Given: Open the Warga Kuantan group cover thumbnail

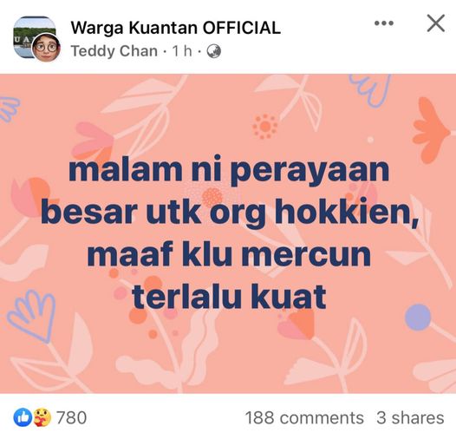Looking at the screenshot, I should click(x=35, y=37).
